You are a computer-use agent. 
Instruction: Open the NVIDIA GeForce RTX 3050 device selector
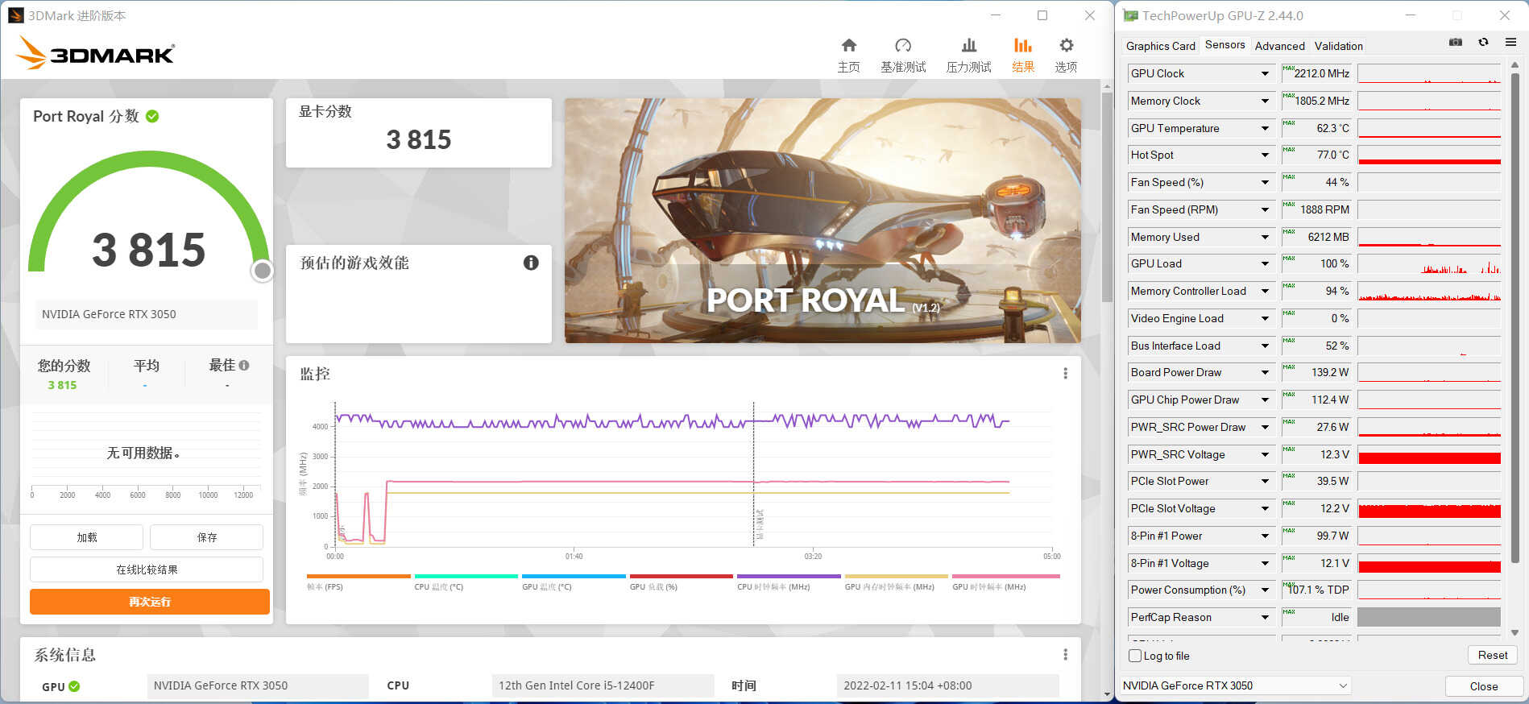click(x=1235, y=685)
